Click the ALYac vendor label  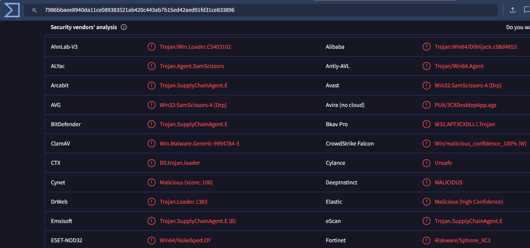58,66
